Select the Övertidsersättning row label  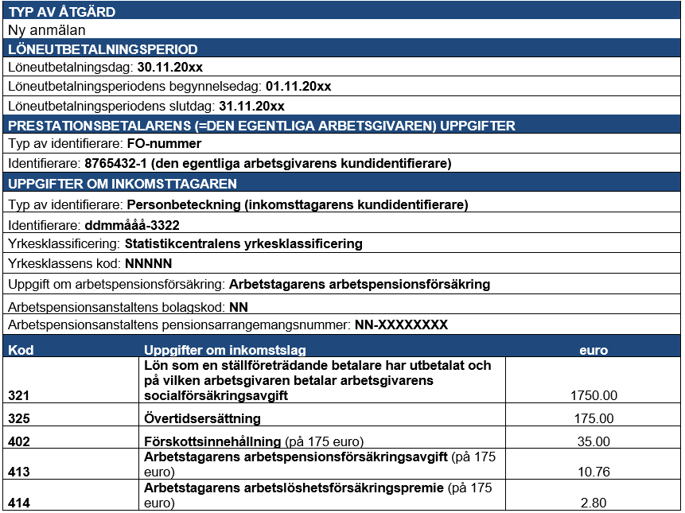pyautogui.click(x=202, y=418)
